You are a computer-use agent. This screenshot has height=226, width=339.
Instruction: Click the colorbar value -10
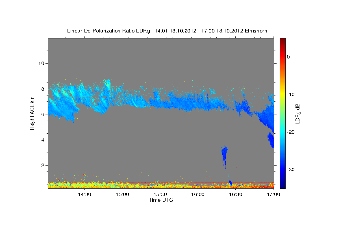tap(291, 94)
